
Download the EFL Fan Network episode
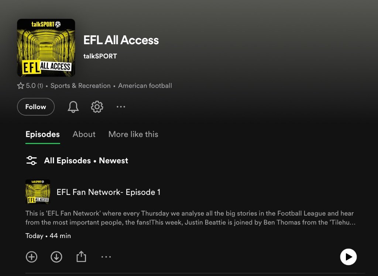point(56,257)
